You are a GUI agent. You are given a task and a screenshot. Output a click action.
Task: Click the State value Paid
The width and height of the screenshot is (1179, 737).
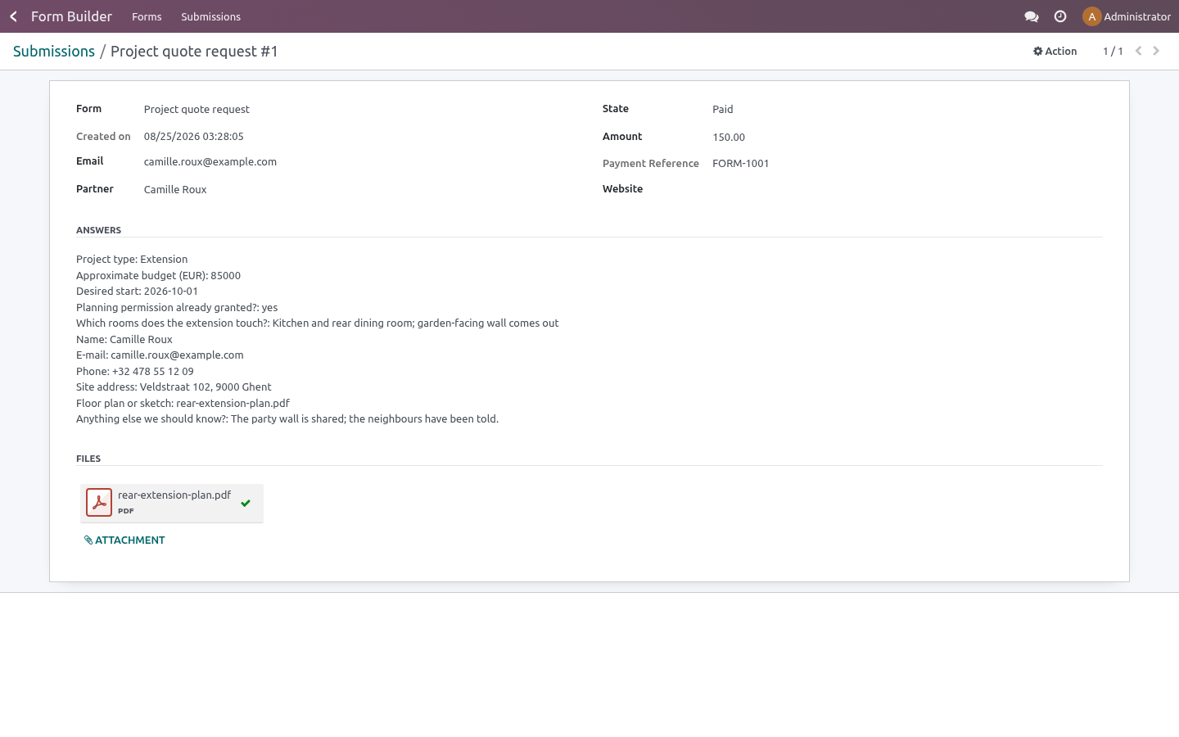coord(723,109)
